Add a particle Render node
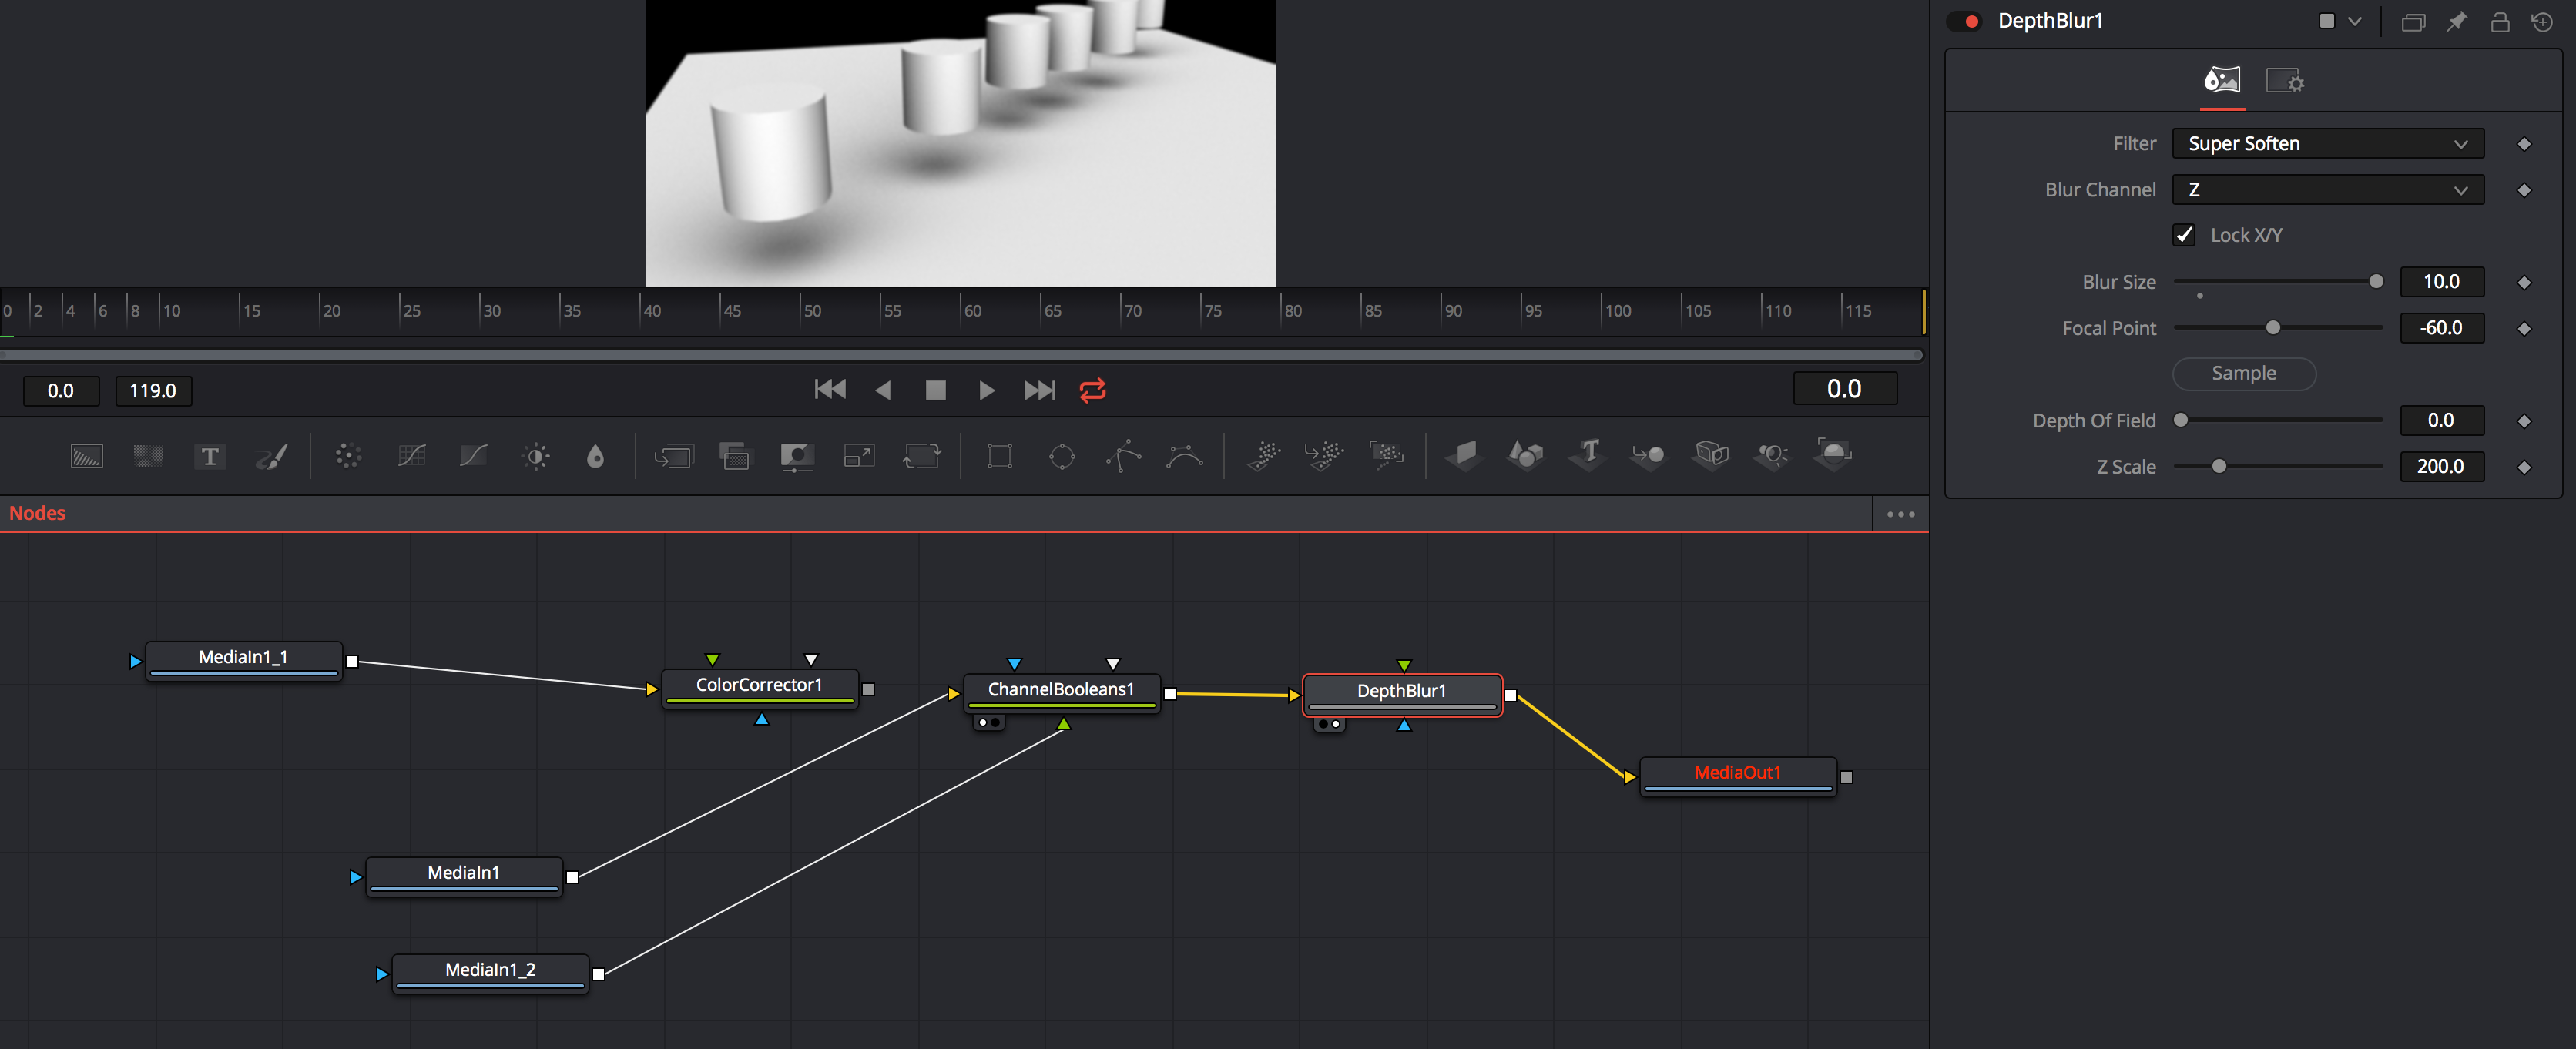This screenshot has height=1049, width=2576. (x=1386, y=456)
